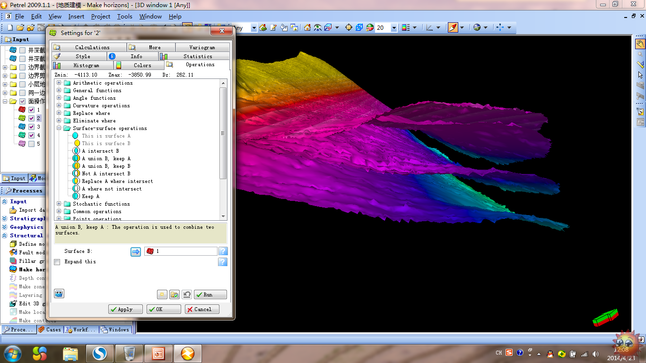Toggle checkbox of 小层地 folder
Viewport: 646px width, 363px height.
[x=22, y=84]
